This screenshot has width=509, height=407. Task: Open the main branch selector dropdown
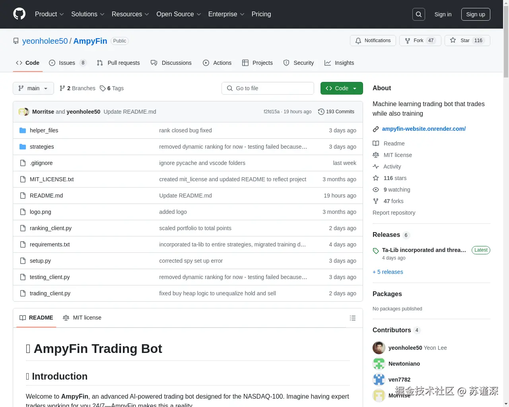33,88
